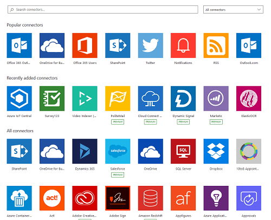Click the SQL Server label text

tap(183, 169)
